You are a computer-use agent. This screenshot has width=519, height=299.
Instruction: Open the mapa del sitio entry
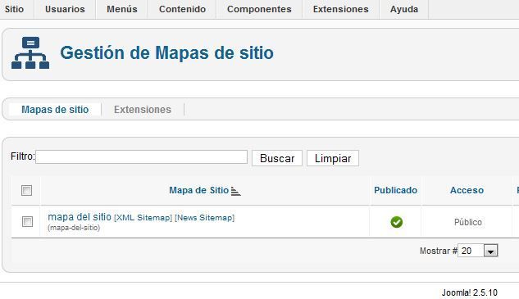point(80,217)
